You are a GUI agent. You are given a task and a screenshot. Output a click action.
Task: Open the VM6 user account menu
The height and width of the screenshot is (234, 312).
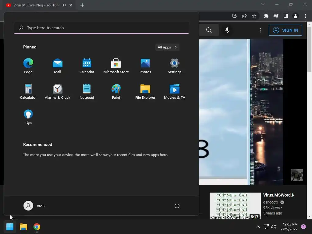pos(34,206)
